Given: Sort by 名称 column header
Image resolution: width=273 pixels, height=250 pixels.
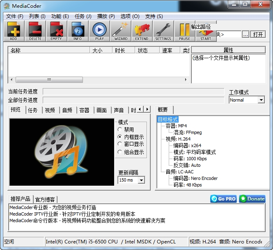Looking at the screenshot, I should (x=49, y=50).
